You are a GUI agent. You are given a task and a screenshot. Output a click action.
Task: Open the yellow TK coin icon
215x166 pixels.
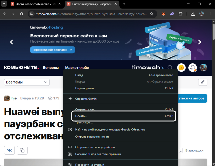pyautogui.click(x=181, y=68)
